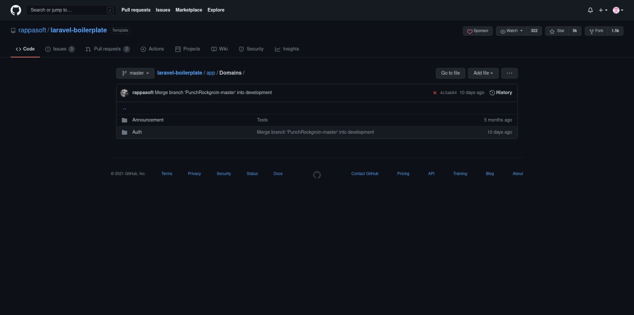Switch to the Projects tab
The image size is (634, 315).
tap(188, 49)
